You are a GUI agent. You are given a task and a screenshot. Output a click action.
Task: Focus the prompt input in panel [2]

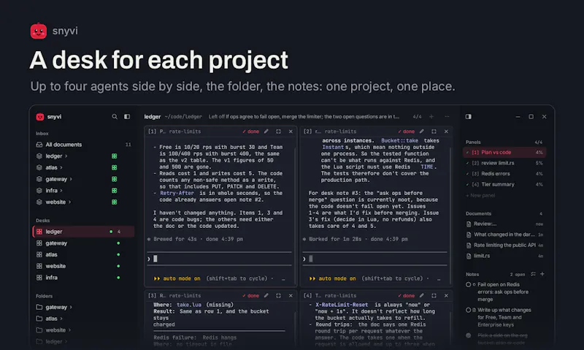click(374, 259)
